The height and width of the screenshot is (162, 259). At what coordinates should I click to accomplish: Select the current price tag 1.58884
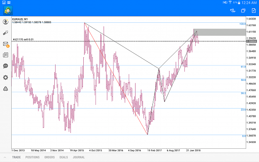(252, 41)
